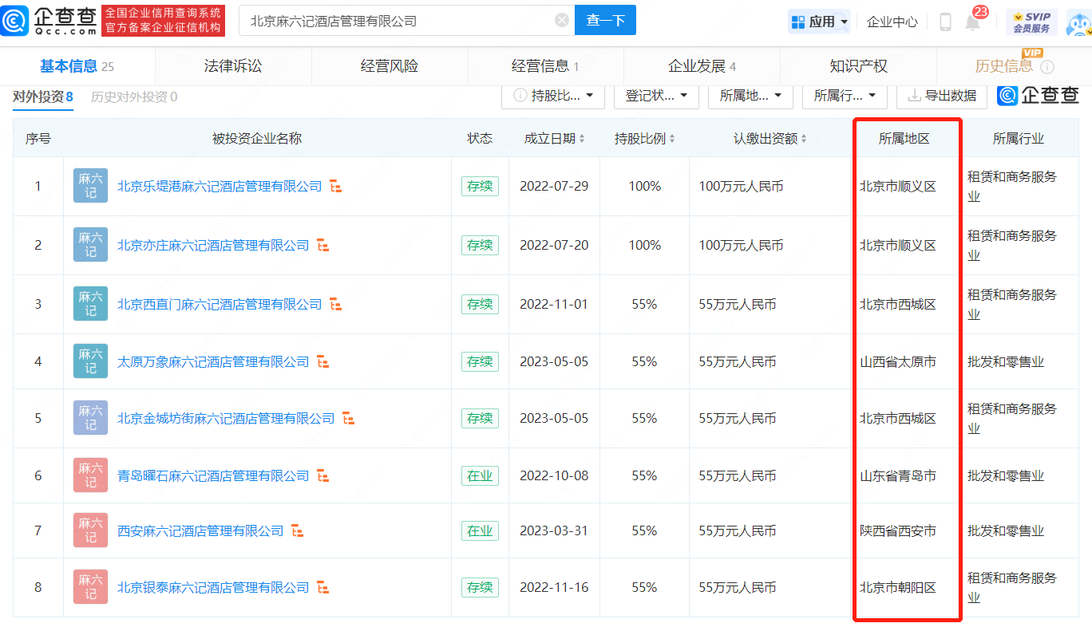Open 所属行业 filter dropdown
The height and width of the screenshot is (623, 1092).
(x=845, y=96)
